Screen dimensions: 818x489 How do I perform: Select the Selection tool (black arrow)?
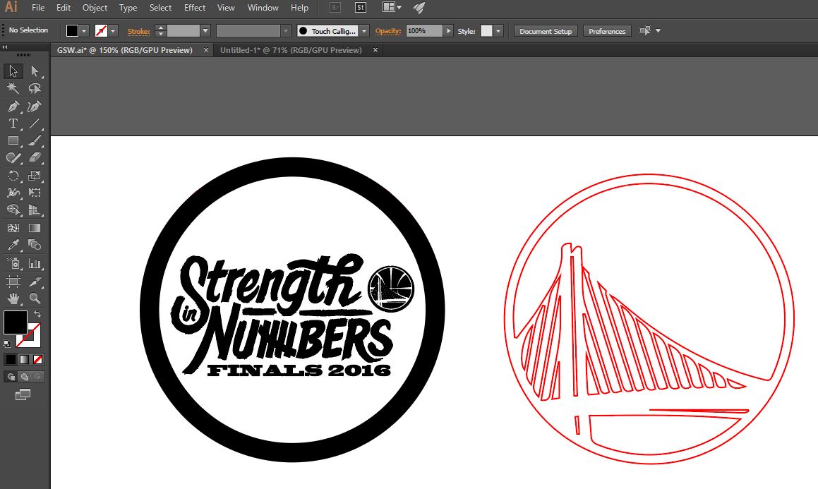coord(13,71)
